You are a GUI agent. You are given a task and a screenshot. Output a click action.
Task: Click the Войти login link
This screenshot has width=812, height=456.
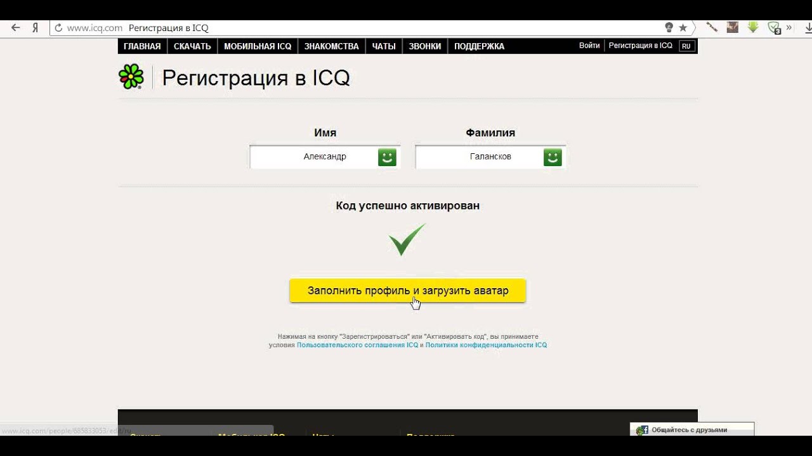(589, 46)
